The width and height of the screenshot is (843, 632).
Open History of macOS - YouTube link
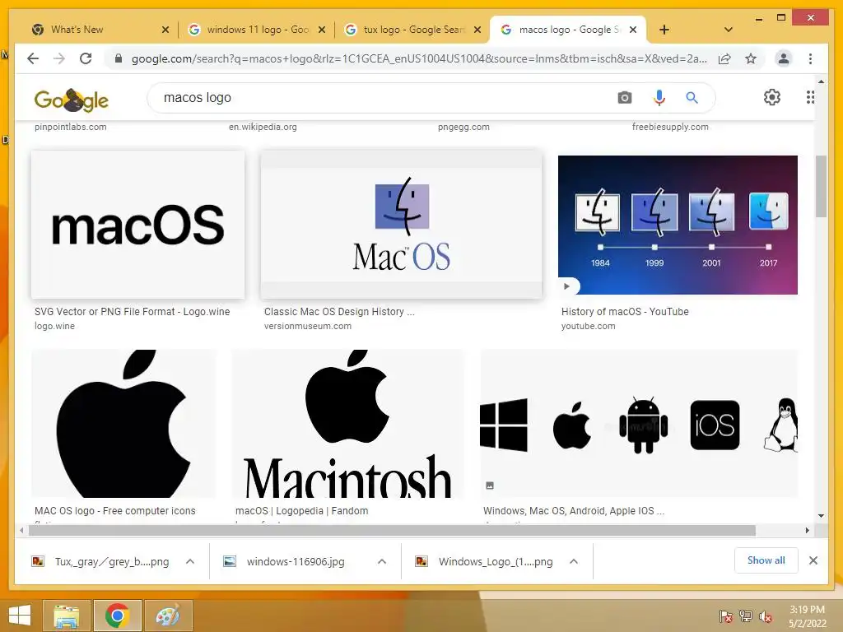point(625,311)
